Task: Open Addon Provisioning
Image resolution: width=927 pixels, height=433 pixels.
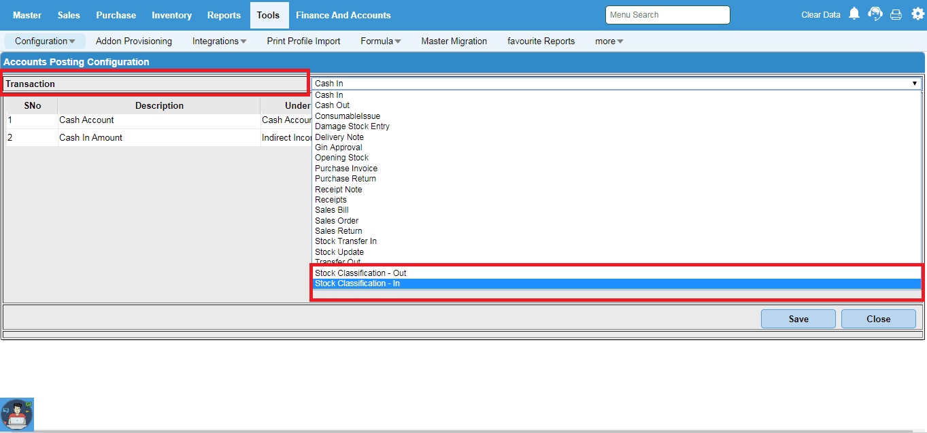Action: pos(134,41)
